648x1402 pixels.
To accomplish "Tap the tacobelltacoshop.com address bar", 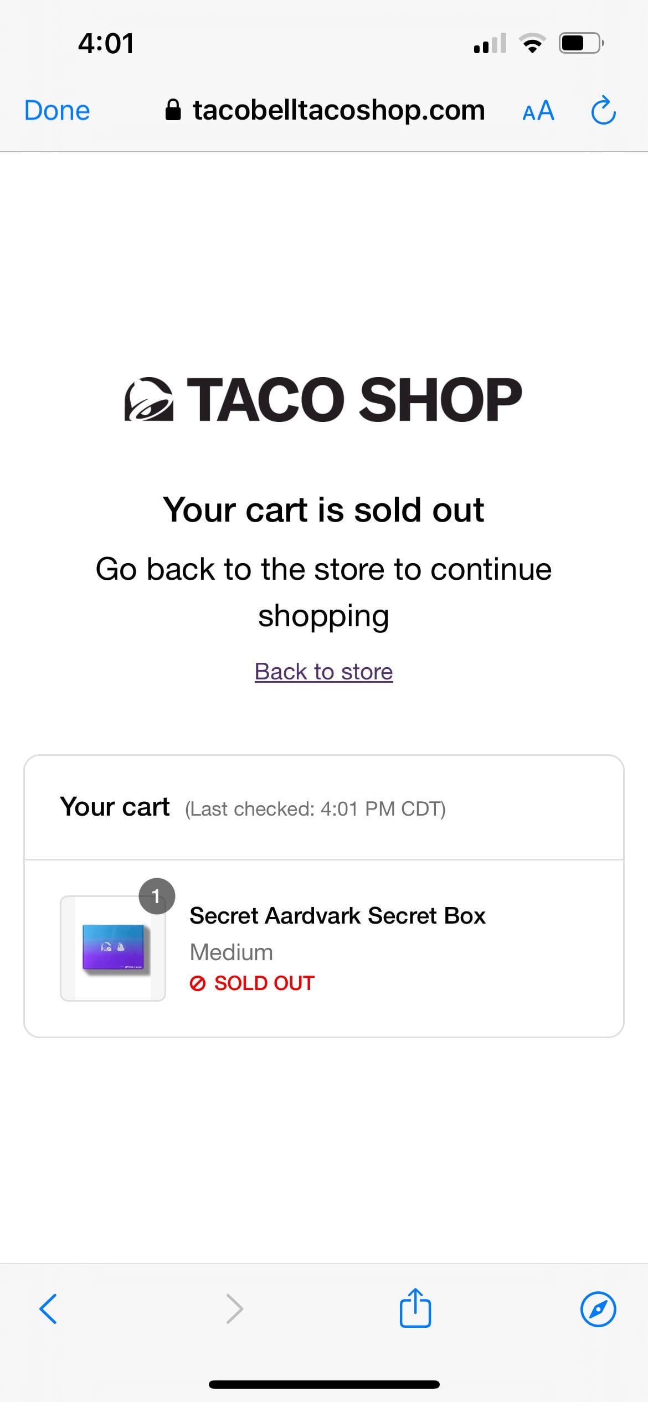I will click(338, 110).
